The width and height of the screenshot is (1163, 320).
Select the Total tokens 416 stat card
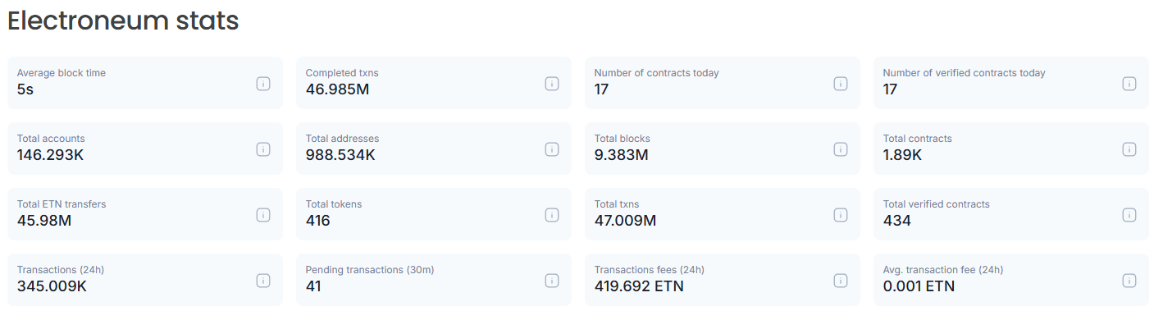coord(434,215)
